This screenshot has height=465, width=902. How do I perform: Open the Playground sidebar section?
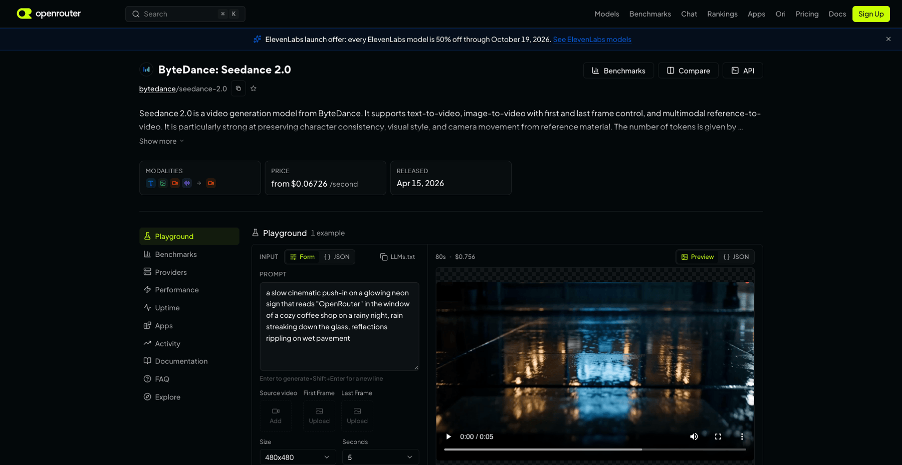pyautogui.click(x=189, y=236)
